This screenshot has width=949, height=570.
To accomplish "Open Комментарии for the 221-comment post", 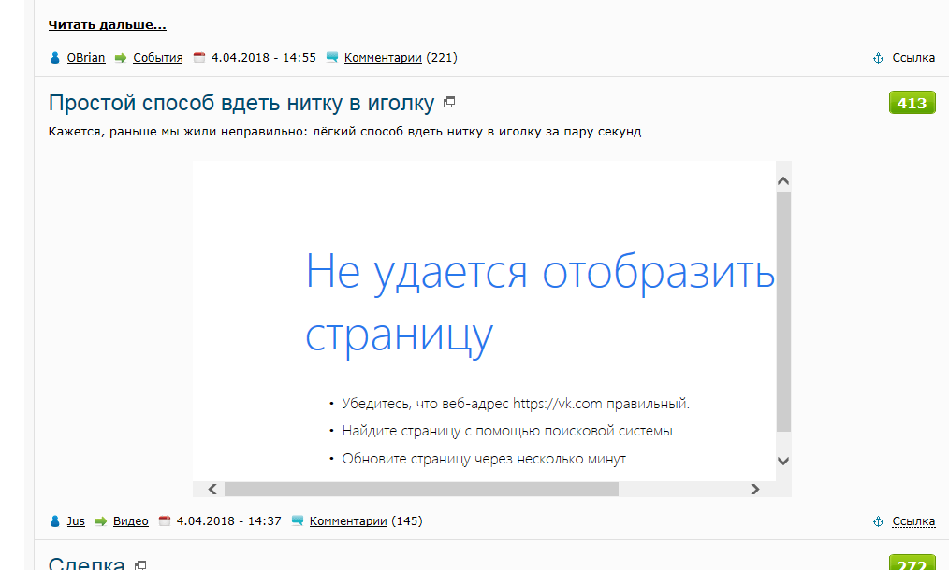I will pyautogui.click(x=383, y=57).
